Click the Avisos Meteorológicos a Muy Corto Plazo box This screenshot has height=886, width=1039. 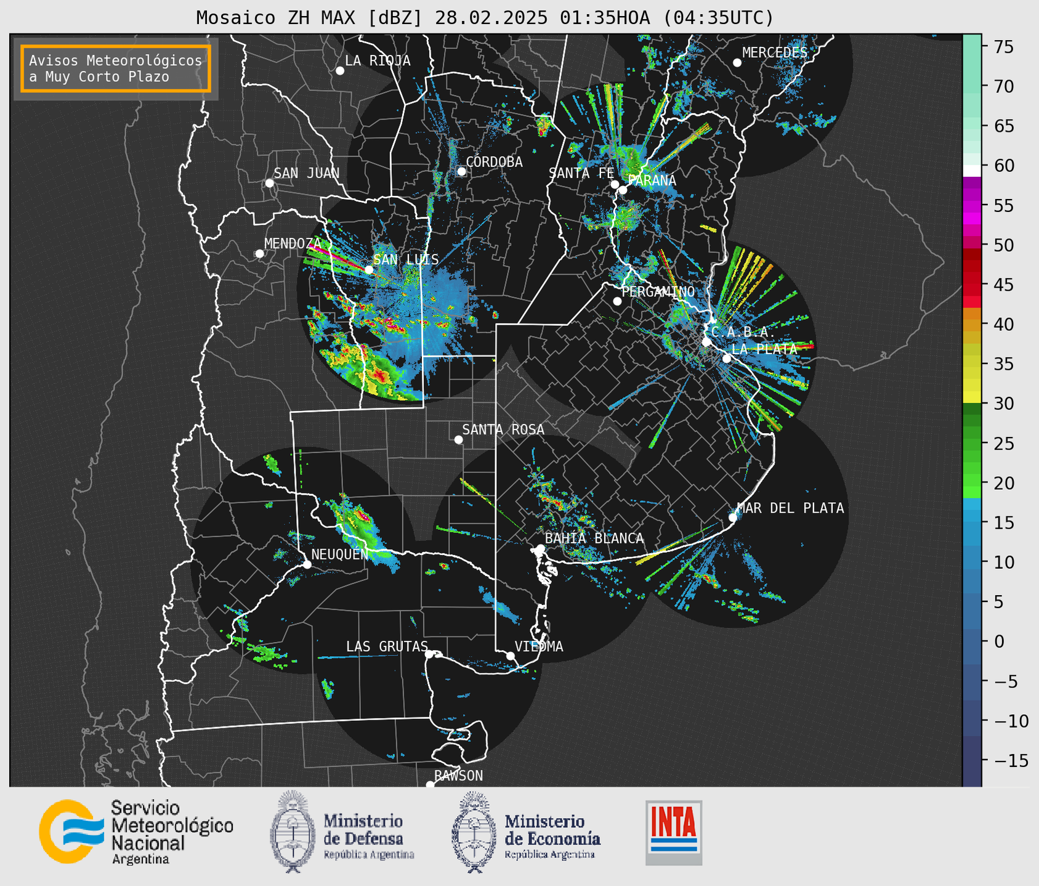[116, 68]
